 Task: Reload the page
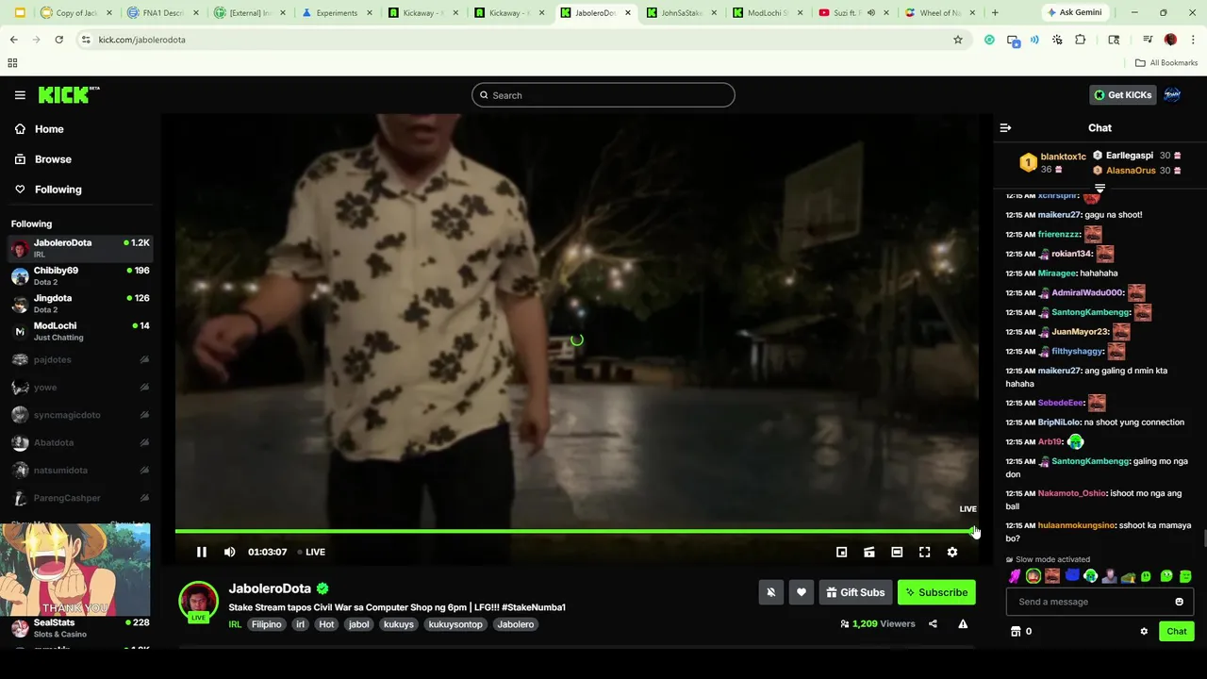(58, 40)
